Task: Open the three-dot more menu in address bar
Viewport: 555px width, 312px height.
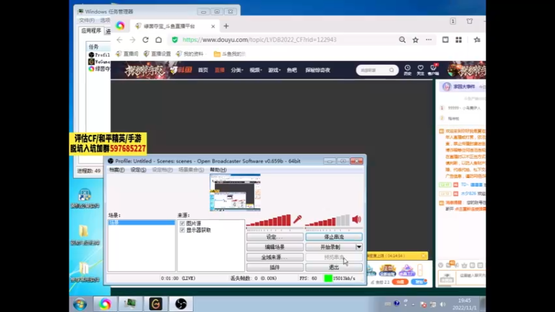Action: (x=429, y=40)
